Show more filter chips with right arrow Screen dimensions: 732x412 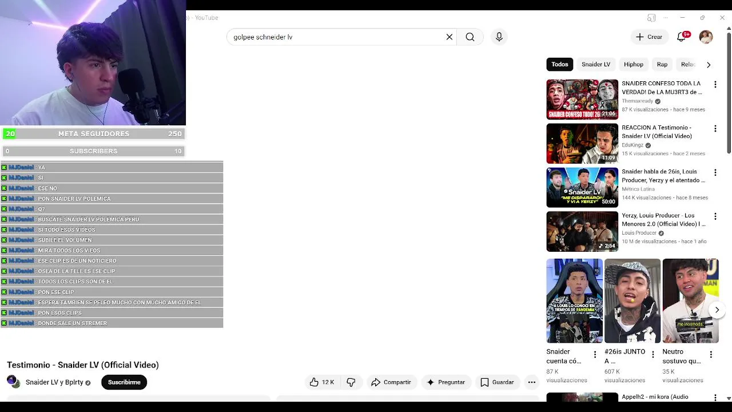pyautogui.click(x=709, y=65)
